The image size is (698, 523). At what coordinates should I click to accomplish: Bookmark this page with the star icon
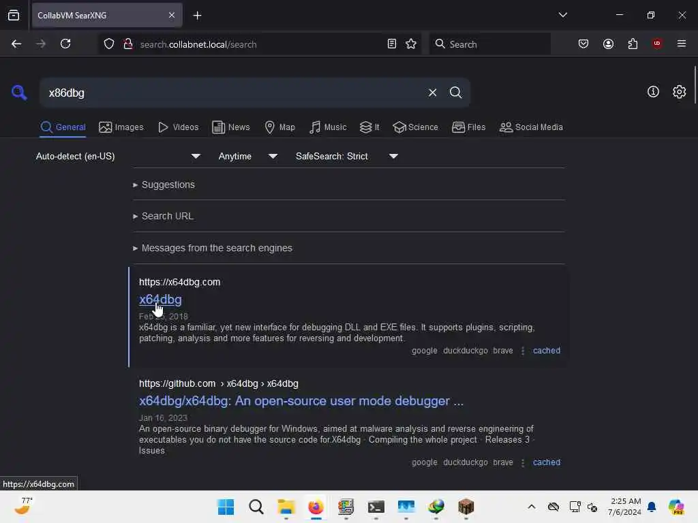click(x=411, y=44)
